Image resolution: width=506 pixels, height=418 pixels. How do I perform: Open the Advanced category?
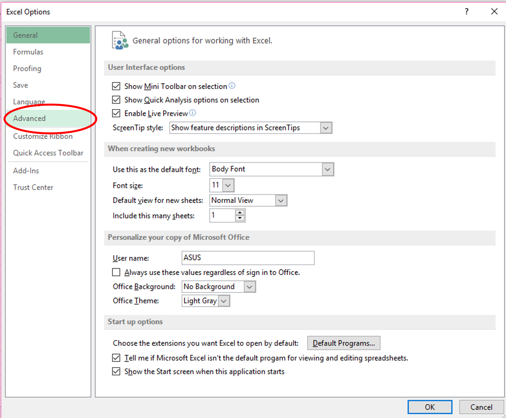pos(48,118)
